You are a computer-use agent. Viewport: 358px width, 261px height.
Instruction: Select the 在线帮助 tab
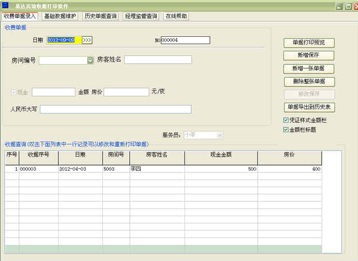coord(176,17)
